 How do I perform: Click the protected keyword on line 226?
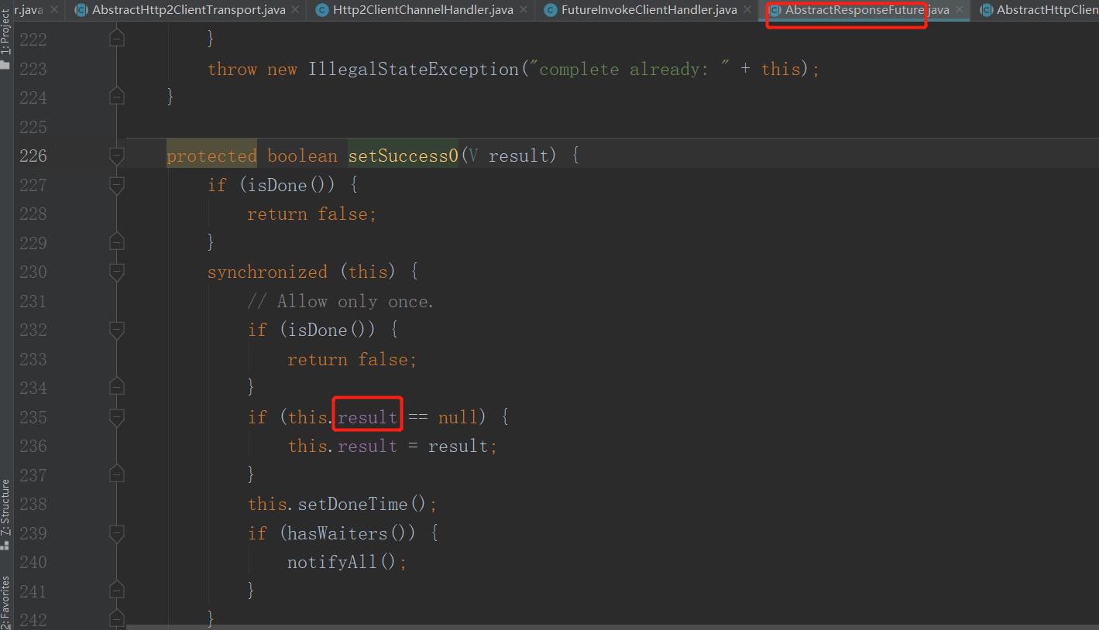click(211, 156)
